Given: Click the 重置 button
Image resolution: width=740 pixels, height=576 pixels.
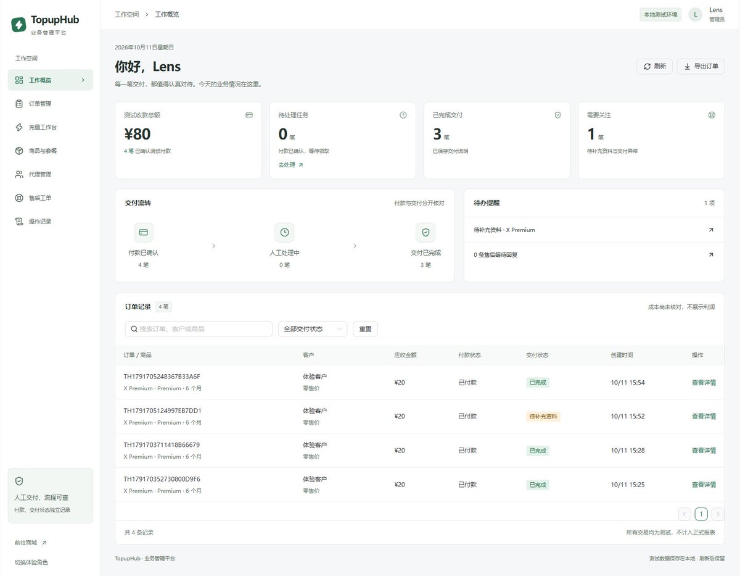Looking at the screenshot, I should pyautogui.click(x=365, y=329).
